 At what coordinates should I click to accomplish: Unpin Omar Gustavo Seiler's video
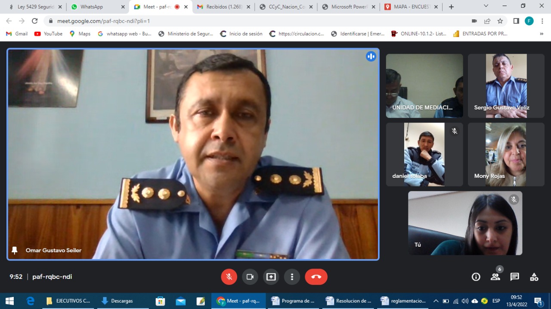point(15,250)
